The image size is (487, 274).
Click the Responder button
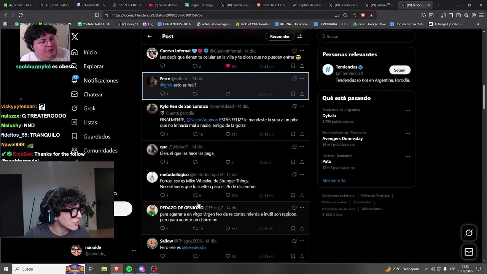click(280, 37)
